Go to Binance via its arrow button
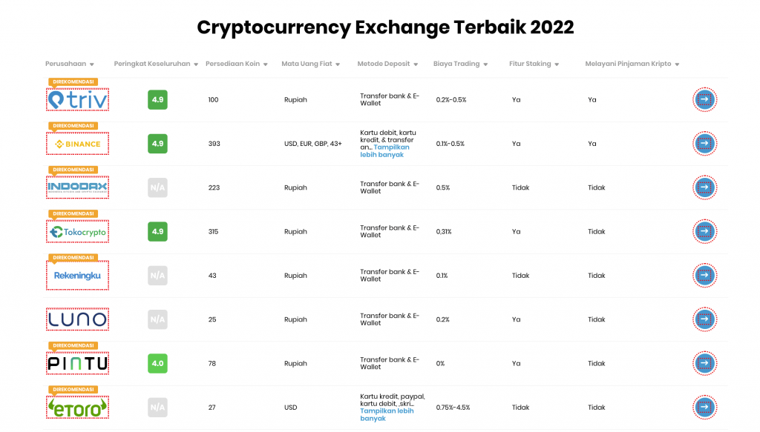760x432 pixels. click(x=705, y=144)
